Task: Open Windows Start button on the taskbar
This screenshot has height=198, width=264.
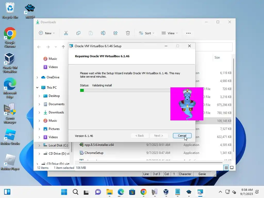Action: click(64, 192)
